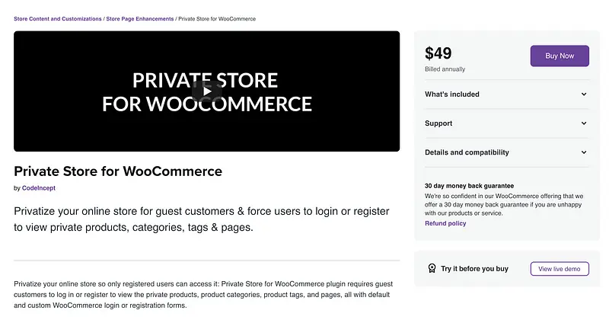Screen dimensions: 609x323
Task: Click the Private Store for WooCommerce heading
Action: 118,171
